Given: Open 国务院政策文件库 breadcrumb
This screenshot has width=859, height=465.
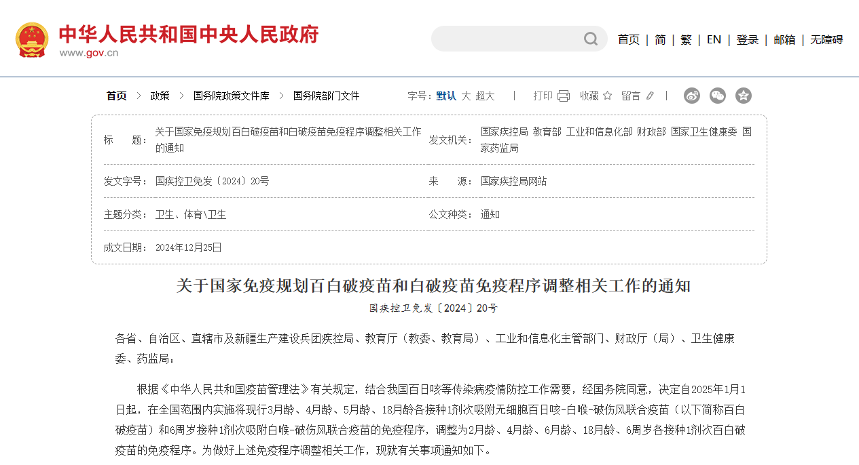Looking at the screenshot, I should pyautogui.click(x=231, y=96).
